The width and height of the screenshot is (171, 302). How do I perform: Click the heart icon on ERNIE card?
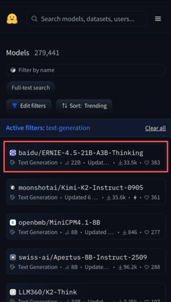147,163
